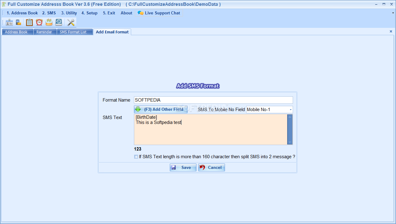Open the 1. Address Book menu
Screen dimensions: 396x224
point(22,13)
